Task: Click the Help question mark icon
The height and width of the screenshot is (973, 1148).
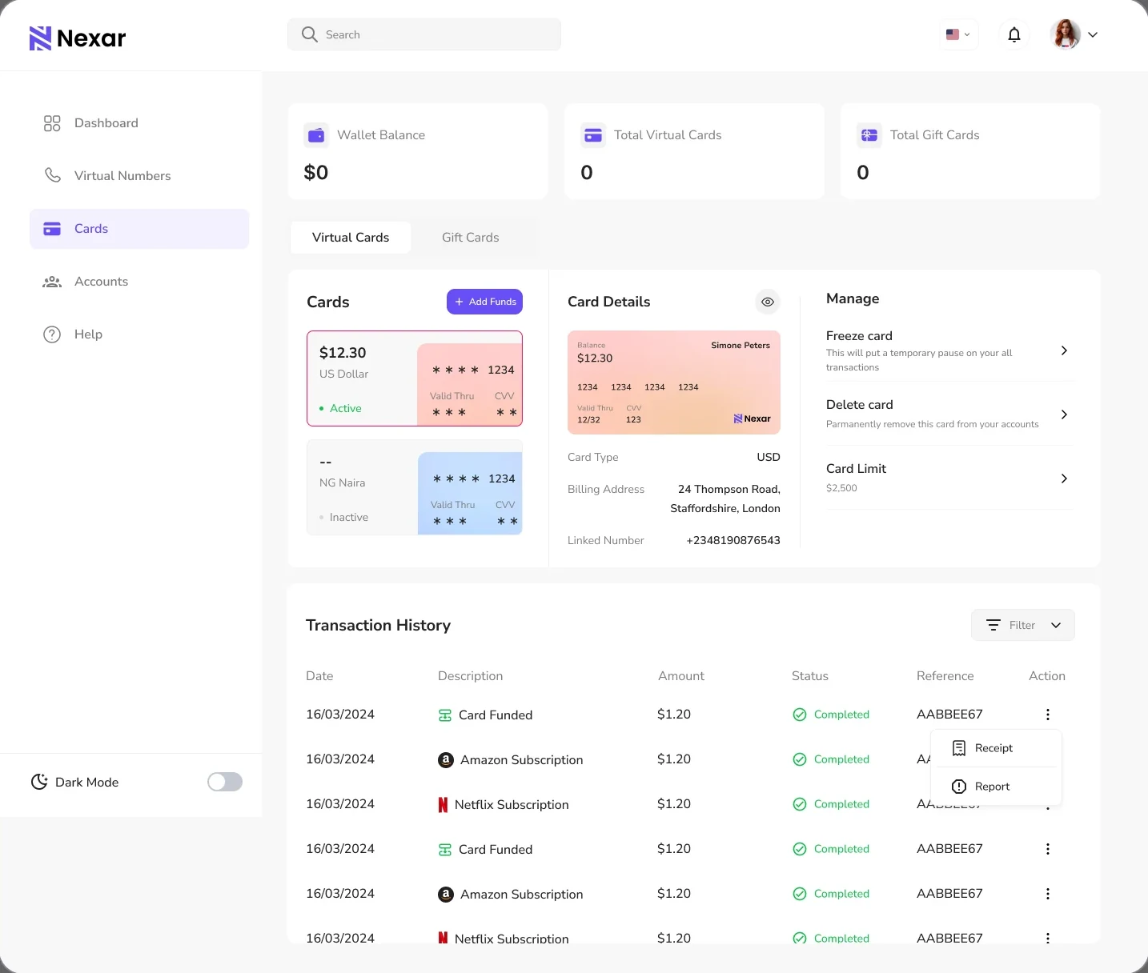Action: pos(52,334)
